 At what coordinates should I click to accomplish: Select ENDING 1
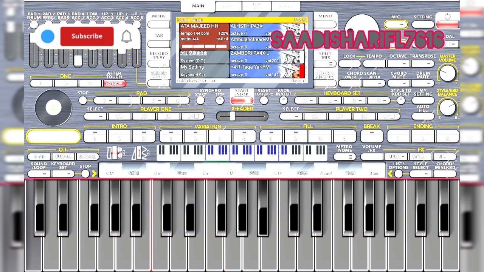(399, 136)
